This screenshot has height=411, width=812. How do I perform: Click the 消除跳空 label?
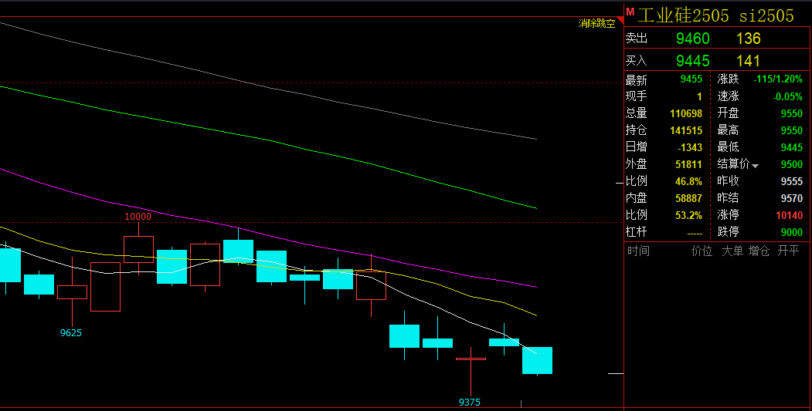(x=596, y=23)
